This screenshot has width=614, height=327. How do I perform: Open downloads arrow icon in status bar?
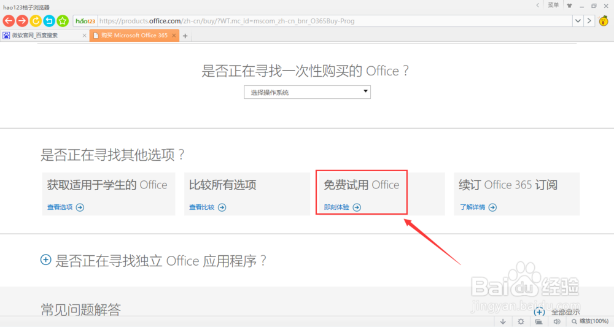point(503,321)
